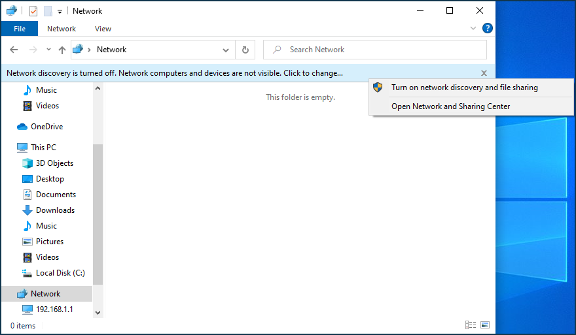Select Network in the navigation pane
576x335 pixels.
[46, 294]
